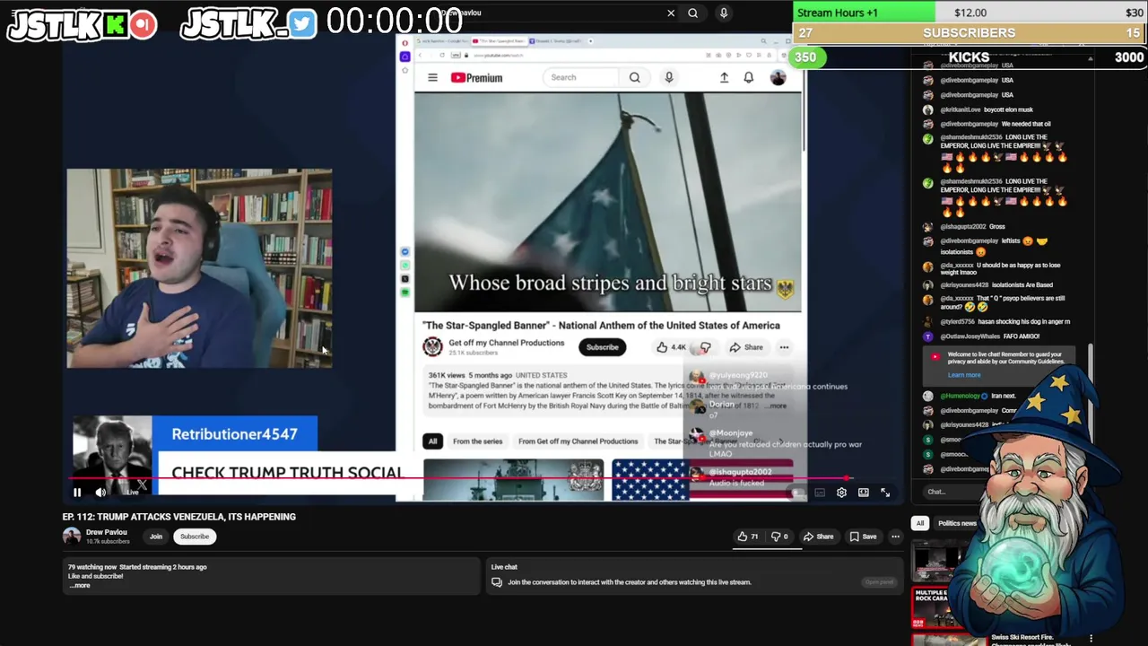Subscribe to Get off my Channel Productions

(x=602, y=347)
